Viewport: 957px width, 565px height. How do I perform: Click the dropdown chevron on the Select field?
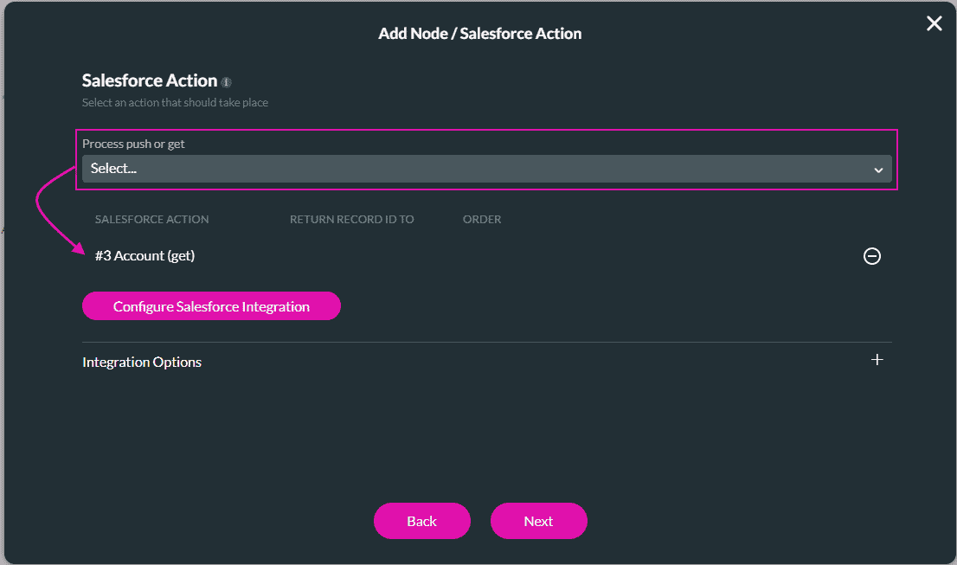click(878, 169)
